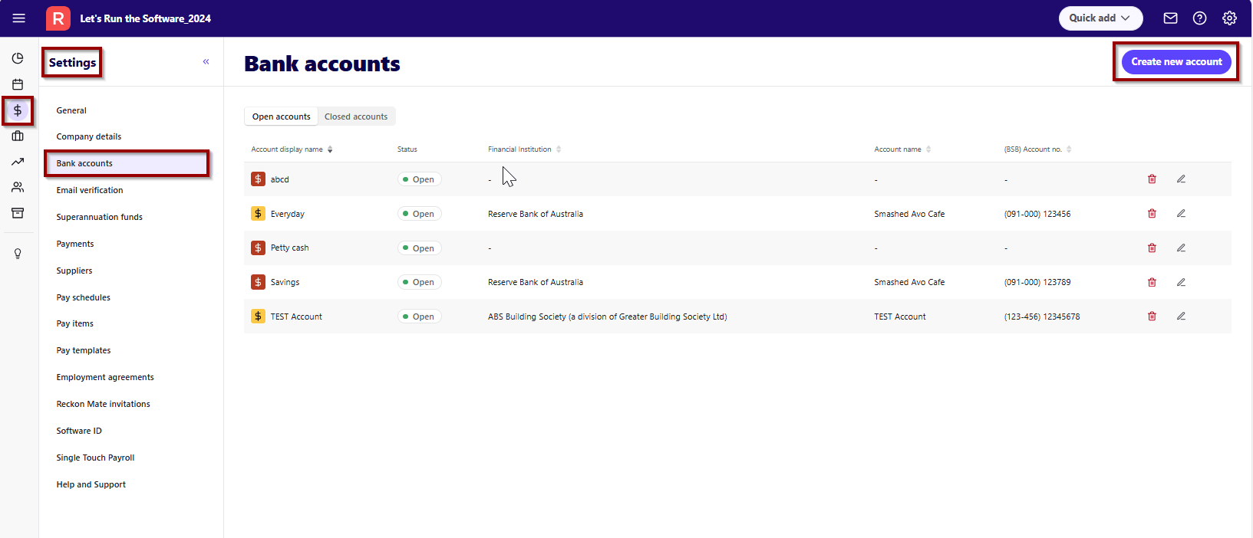The width and height of the screenshot is (1253, 538).
Task: Open Superannuation funds settings
Action: [100, 217]
